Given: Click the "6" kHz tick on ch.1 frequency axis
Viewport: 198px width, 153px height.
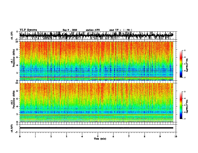Looking at the screenshot, I should (17, 57).
